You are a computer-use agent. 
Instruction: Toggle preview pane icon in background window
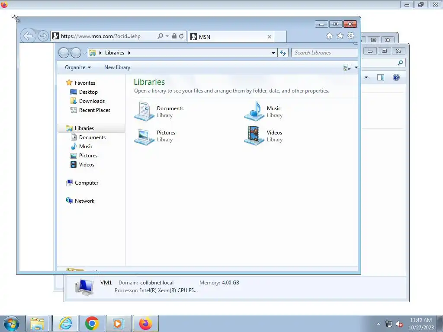click(381, 77)
